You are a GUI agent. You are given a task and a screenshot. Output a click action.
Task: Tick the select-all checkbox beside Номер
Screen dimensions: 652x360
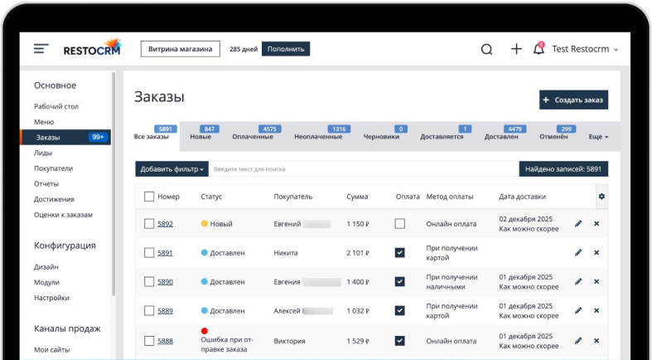click(149, 197)
